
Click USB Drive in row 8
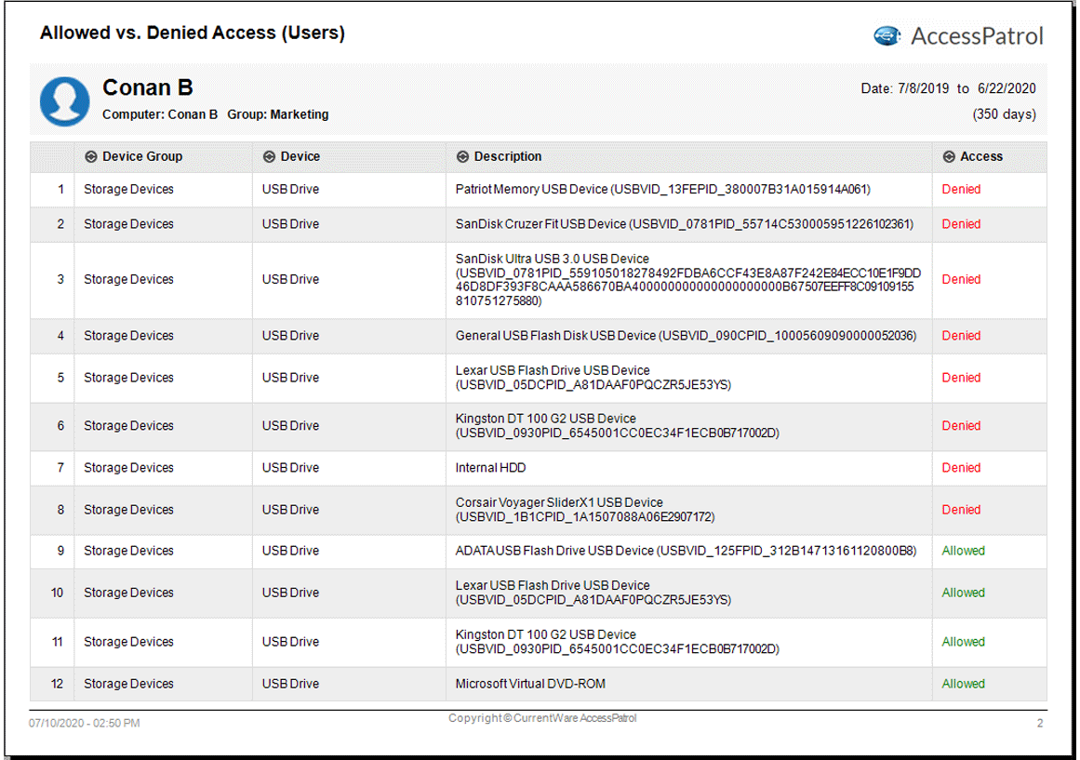pos(290,510)
